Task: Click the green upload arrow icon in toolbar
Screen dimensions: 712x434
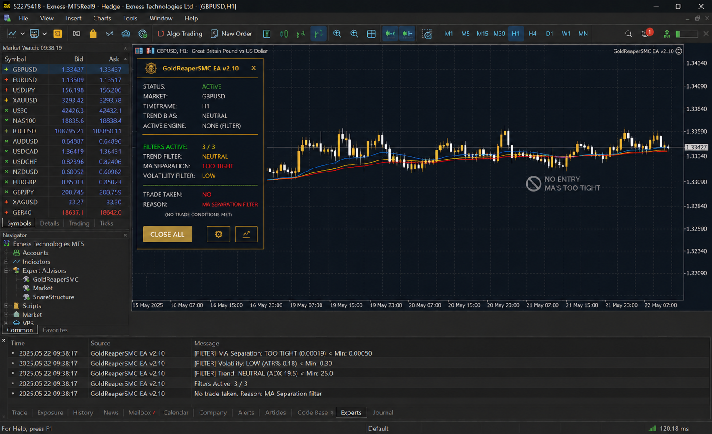Action: click(x=667, y=34)
